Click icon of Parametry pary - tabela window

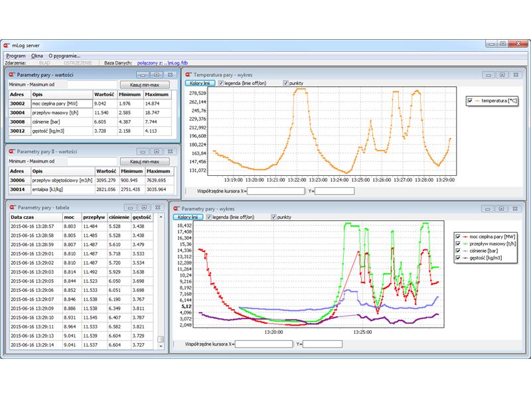(11, 208)
